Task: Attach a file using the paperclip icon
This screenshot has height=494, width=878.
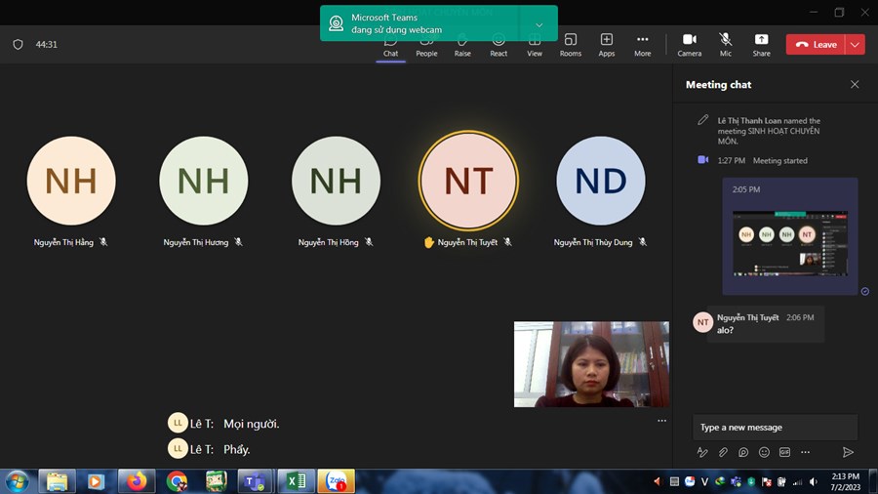Action: tap(723, 452)
